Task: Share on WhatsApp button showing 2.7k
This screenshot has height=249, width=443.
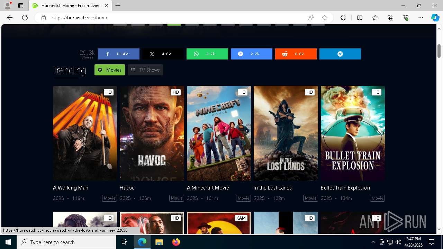Action: [207, 54]
